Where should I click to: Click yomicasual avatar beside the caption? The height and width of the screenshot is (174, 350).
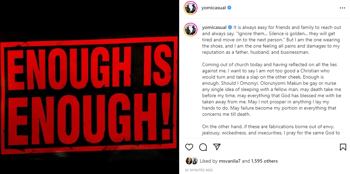191,30
